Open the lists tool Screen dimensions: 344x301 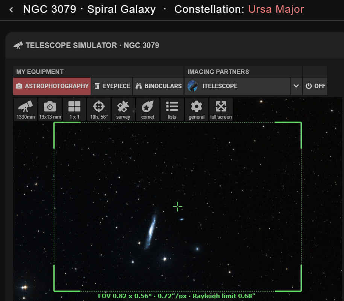pyautogui.click(x=172, y=110)
